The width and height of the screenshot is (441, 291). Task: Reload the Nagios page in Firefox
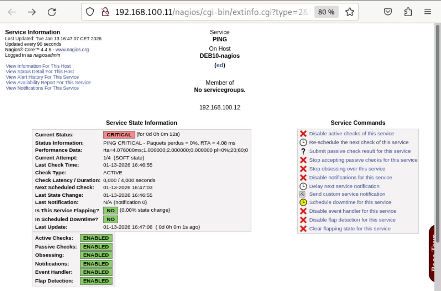[x=52, y=11]
